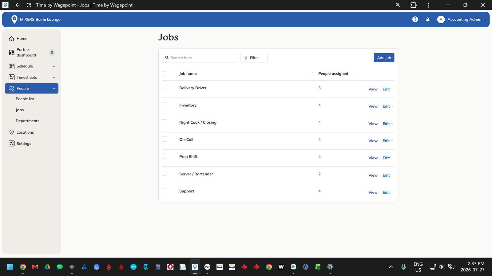The width and height of the screenshot is (492, 276).
Task: Open Edit dropdown arrow for Prep Shift
Action: coord(392,158)
